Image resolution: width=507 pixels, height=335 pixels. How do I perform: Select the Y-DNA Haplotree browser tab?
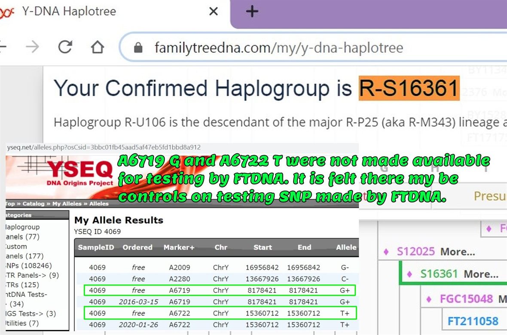coord(69,12)
